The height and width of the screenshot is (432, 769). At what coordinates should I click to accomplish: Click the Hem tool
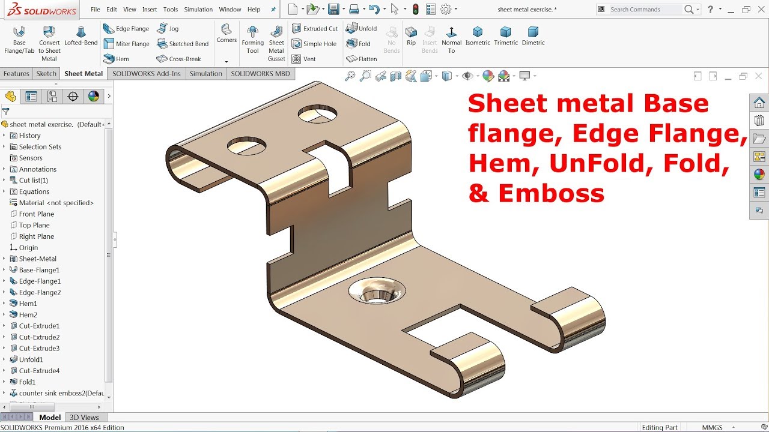116,59
